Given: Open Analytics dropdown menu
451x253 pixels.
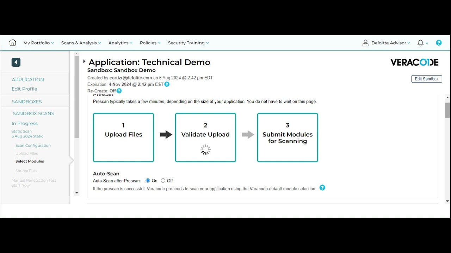Looking at the screenshot, I should (121, 43).
